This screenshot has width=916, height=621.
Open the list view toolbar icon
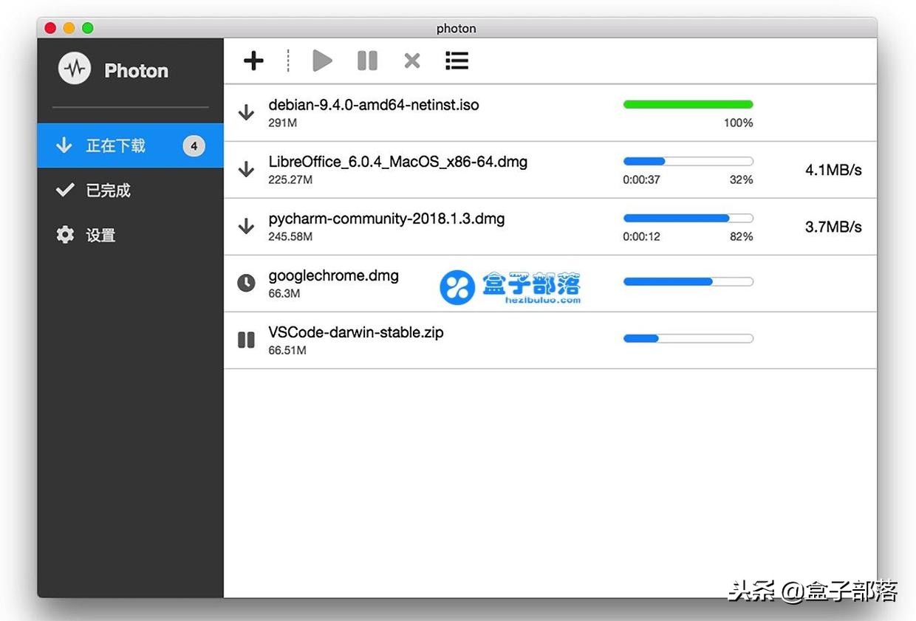tap(457, 61)
